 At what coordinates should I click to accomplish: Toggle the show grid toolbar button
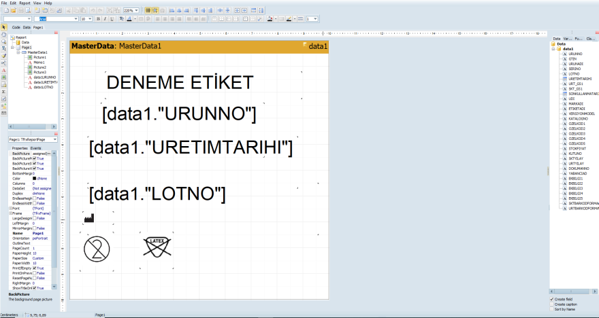[148, 11]
